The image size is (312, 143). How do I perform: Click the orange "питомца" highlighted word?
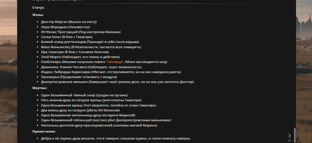coord(115,62)
